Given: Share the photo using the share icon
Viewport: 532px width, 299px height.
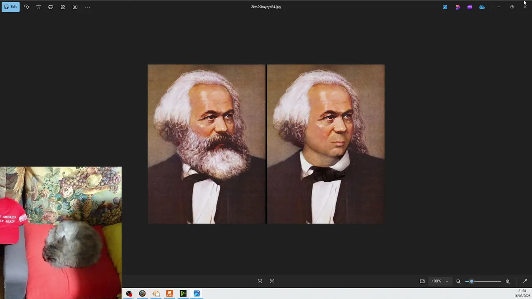Looking at the screenshot, I should 63,7.
